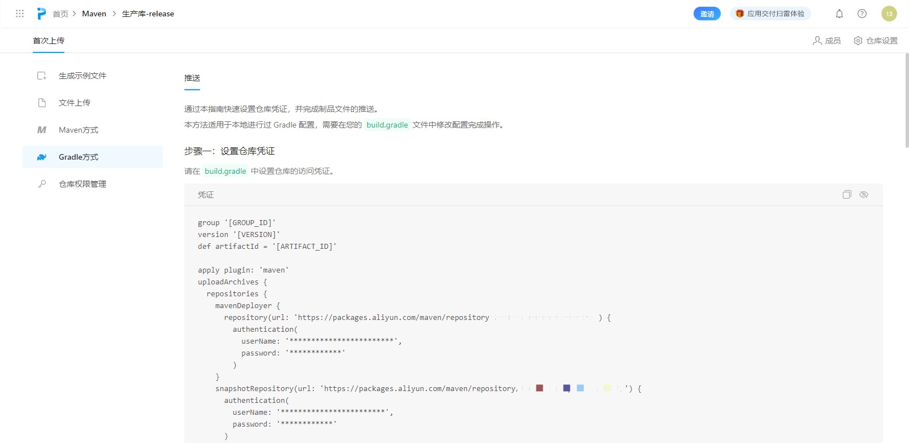Toggle credential visibility eye icon
Viewport: 909px width, 443px height.
point(864,195)
